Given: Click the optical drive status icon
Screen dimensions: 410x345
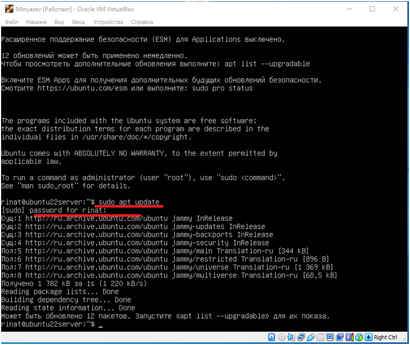Looking at the screenshot, I should click(x=282, y=337).
